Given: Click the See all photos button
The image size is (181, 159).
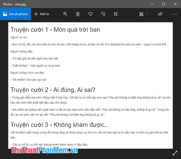Looking at the screenshot, I should [x=15, y=14].
